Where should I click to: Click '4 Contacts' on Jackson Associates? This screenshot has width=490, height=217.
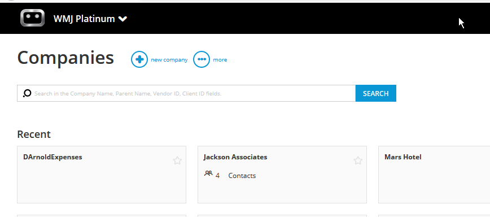tap(235, 176)
